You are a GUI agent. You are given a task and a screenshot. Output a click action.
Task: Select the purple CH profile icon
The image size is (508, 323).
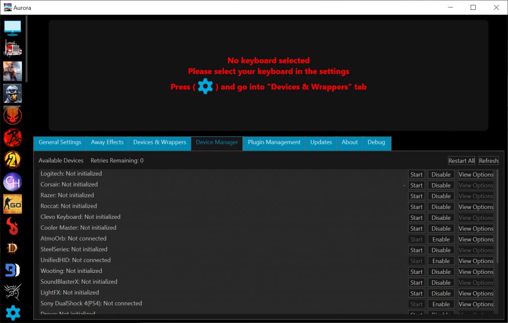tap(12, 182)
